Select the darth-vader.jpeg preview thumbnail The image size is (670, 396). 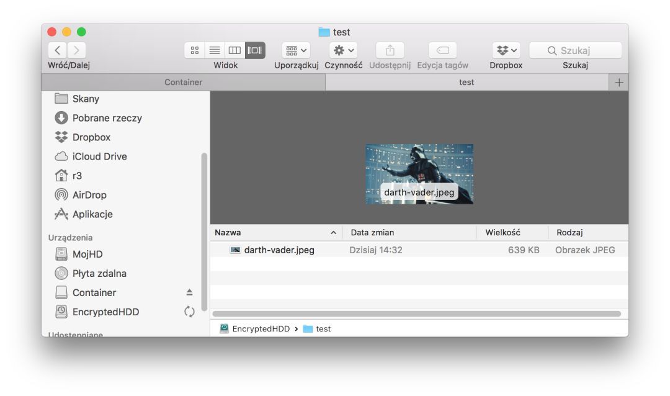(x=419, y=173)
